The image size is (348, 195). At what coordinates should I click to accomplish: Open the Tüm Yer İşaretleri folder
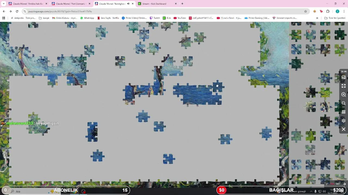click(335, 18)
